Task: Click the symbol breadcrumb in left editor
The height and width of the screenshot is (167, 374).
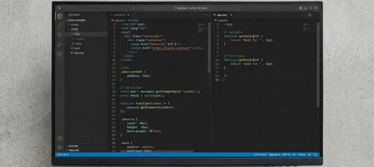Action: coord(133,20)
